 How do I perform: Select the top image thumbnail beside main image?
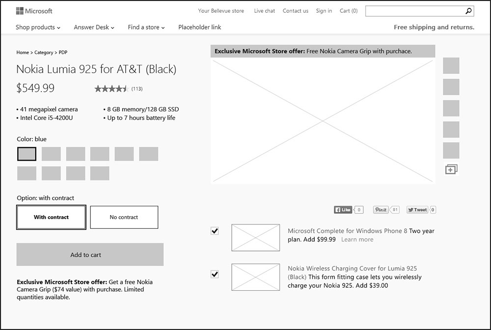[x=451, y=65]
